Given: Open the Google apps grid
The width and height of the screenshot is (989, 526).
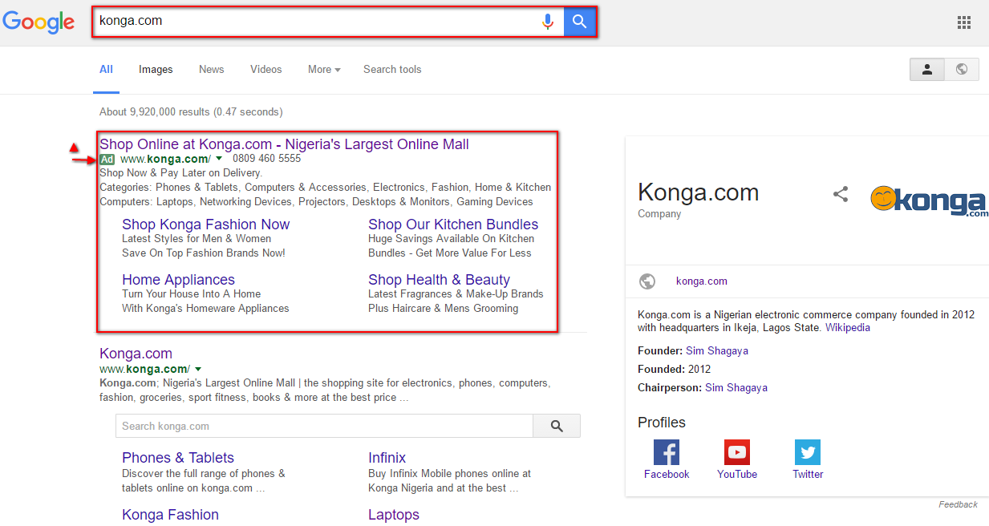Looking at the screenshot, I should 964,22.
